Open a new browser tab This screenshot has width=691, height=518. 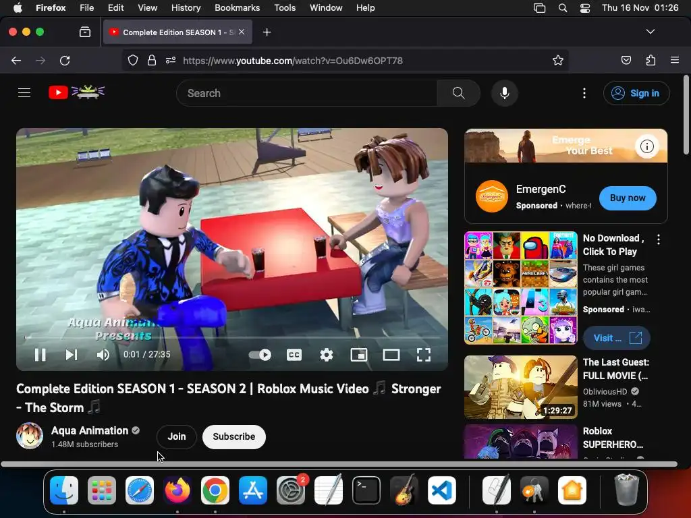(x=267, y=32)
